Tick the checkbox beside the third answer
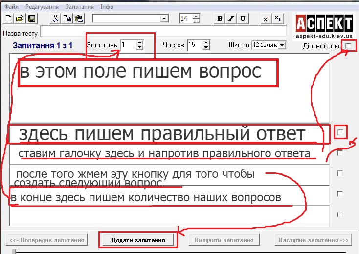The width and height of the screenshot is (359, 254). coord(340,173)
